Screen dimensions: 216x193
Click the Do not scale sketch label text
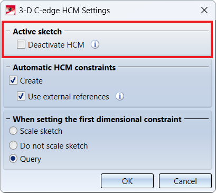pos(54,146)
